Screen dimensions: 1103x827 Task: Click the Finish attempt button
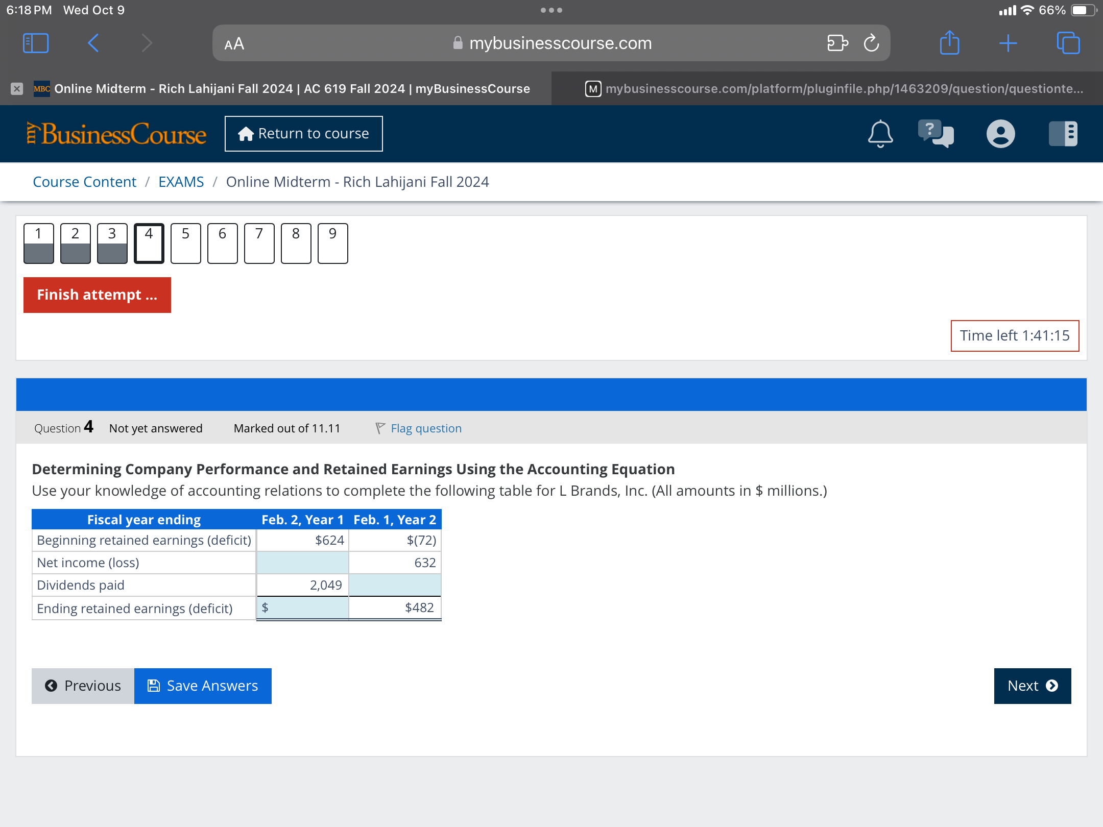[x=97, y=295]
